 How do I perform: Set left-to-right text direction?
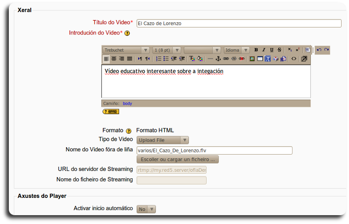pyautogui.click(x=140, y=59)
